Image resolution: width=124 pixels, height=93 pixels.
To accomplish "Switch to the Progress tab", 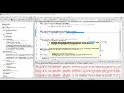I will tap(67, 62).
